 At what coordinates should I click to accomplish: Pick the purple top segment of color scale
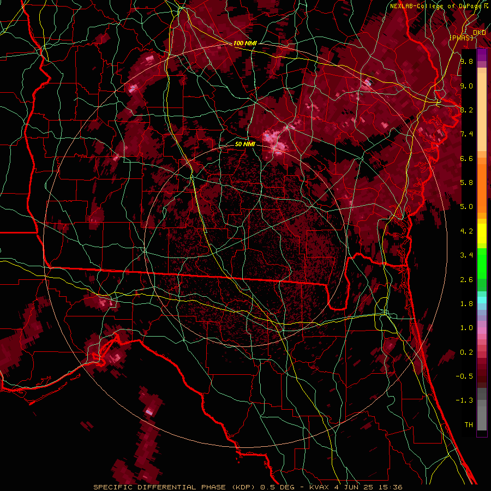pos(482,55)
